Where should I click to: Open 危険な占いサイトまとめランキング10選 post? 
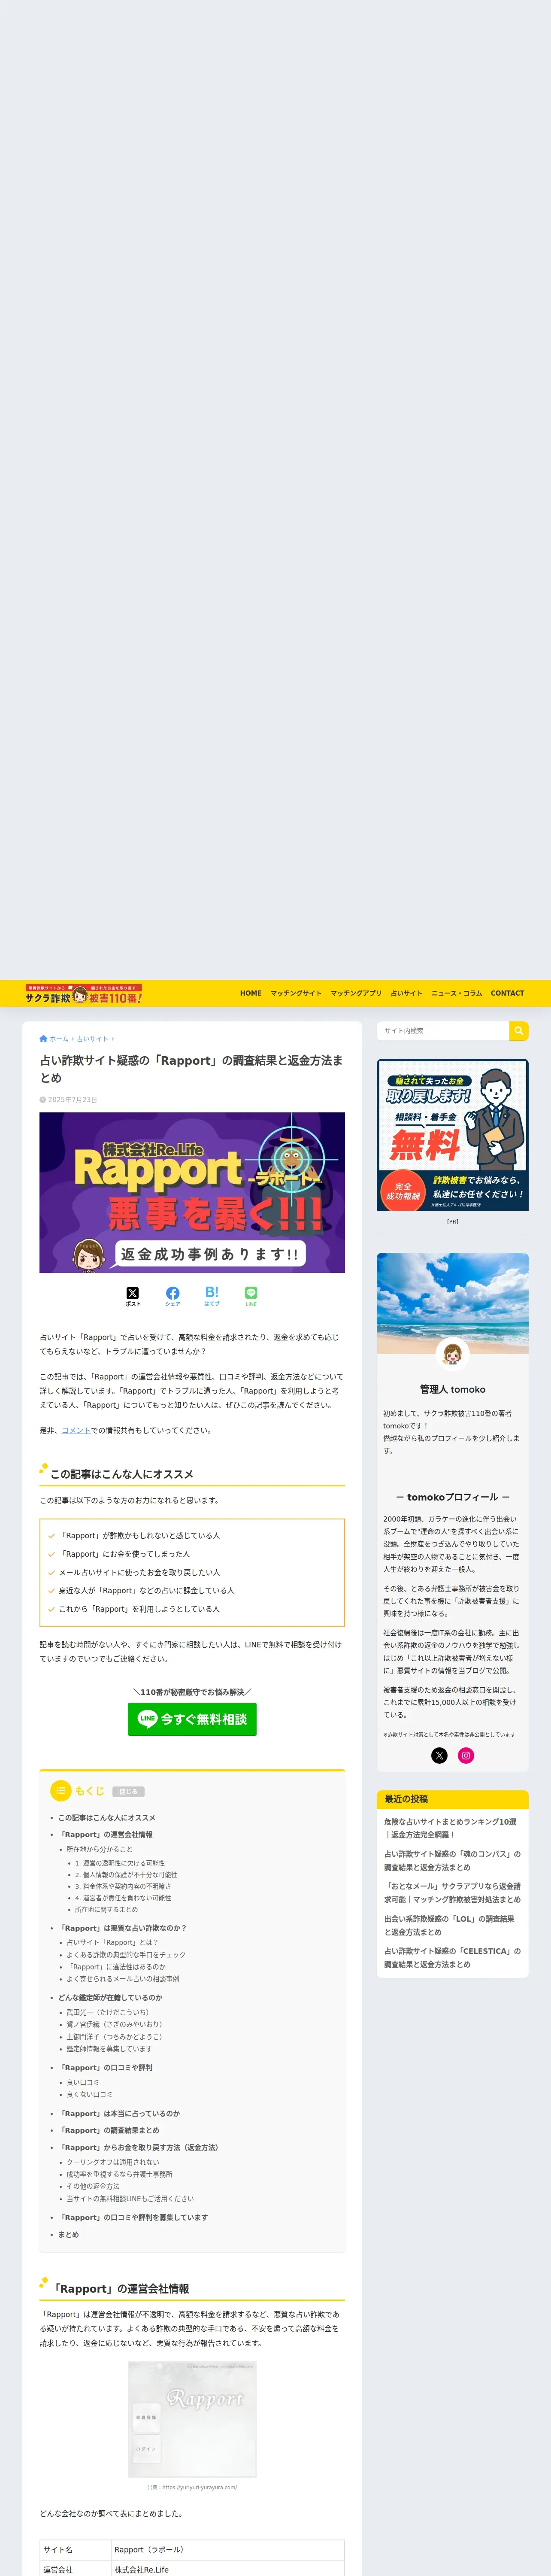[x=452, y=1828]
